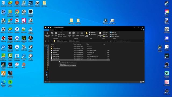Open OBS Studio desktop shortcut
The image size is (172, 97).
pos(167,65)
